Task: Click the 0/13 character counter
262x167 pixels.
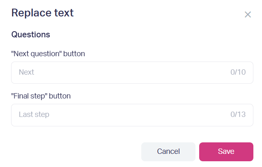Action: pos(238,114)
